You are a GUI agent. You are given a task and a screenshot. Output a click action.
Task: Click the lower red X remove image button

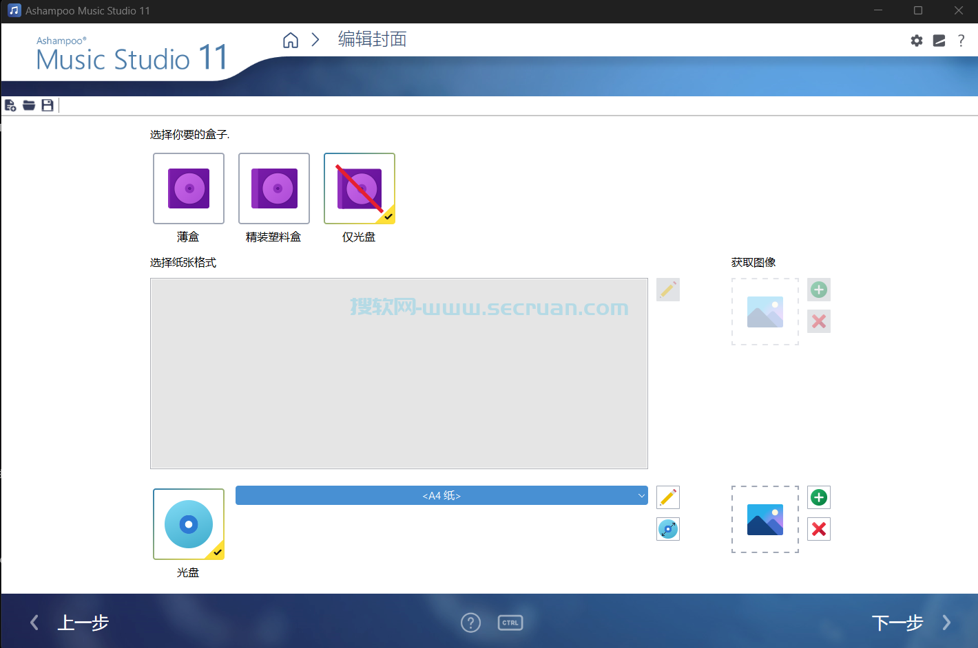point(819,529)
